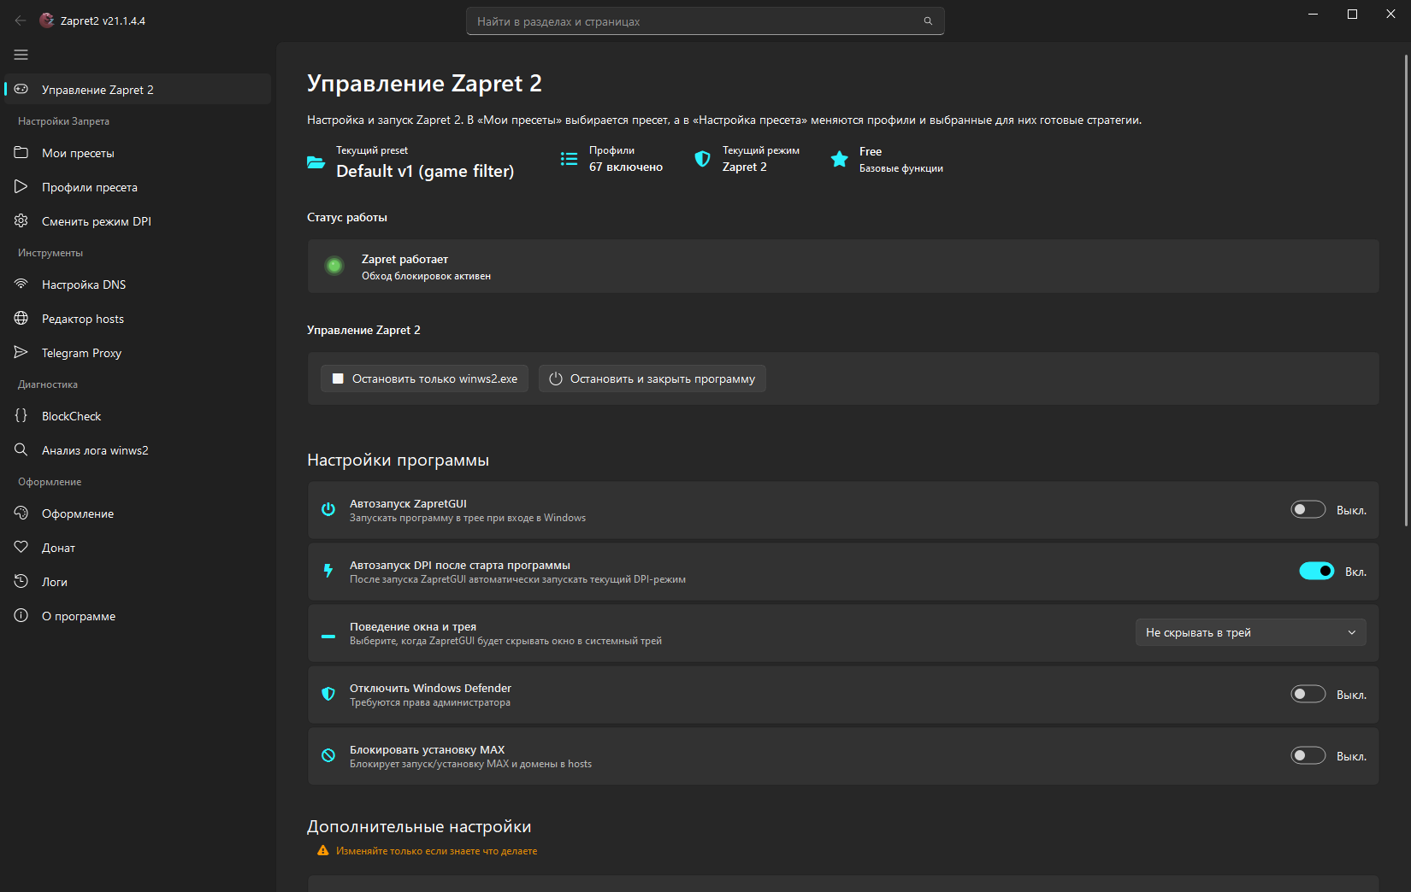Screen dimensions: 1411x892
Task: Click the Обход блокировок активен status text
Action: coord(426,276)
